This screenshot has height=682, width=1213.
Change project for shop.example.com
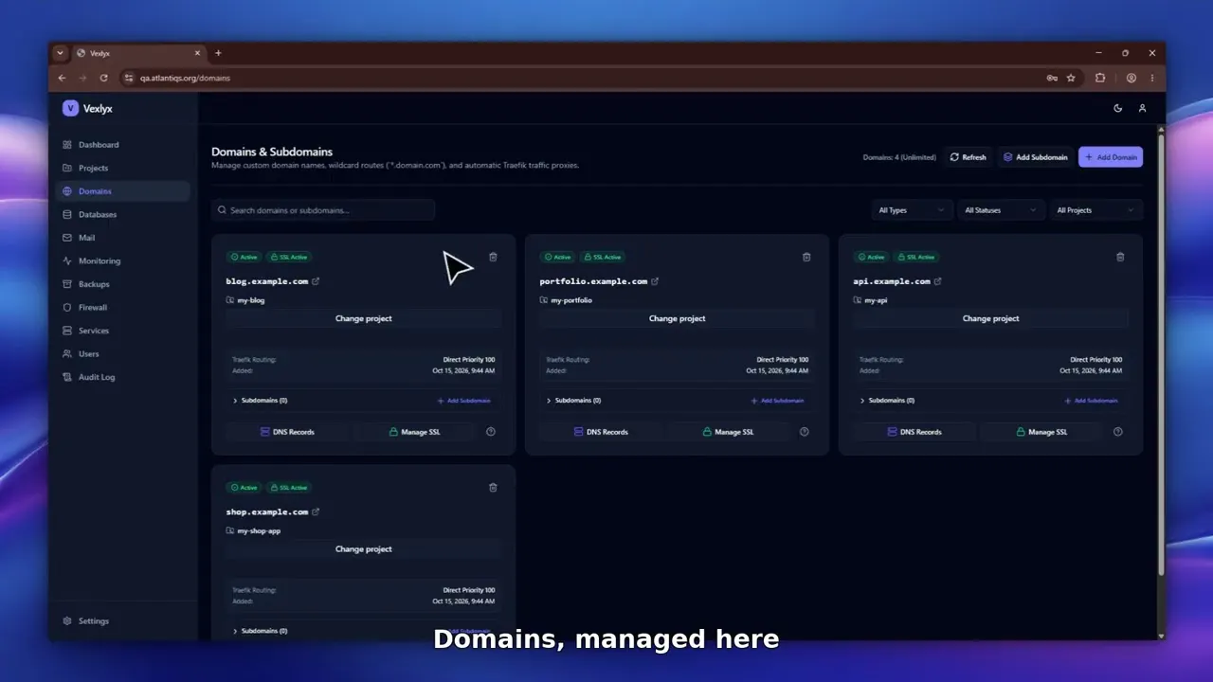(x=363, y=549)
